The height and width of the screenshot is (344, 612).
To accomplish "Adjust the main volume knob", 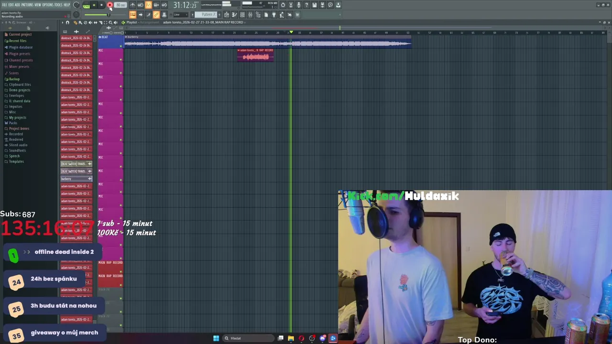I will [x=76, y=5].
